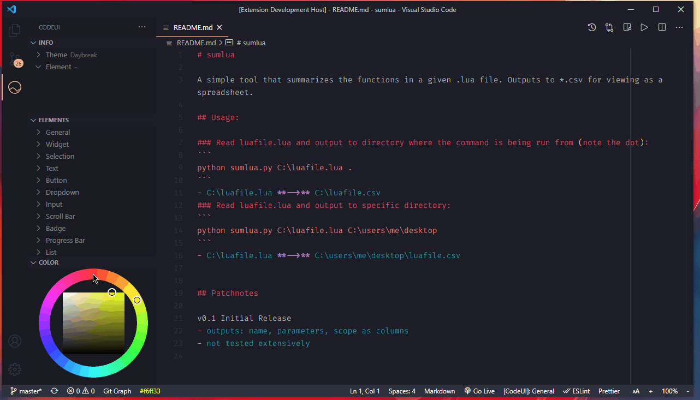Screen dimensions: 700x400
Task: Click the minus zoom-out status item
Action: pos(689,391)
